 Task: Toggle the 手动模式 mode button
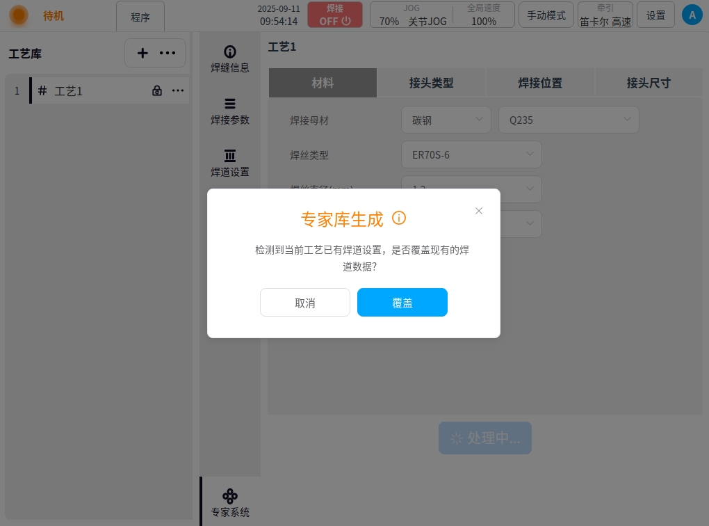point(546,15)
